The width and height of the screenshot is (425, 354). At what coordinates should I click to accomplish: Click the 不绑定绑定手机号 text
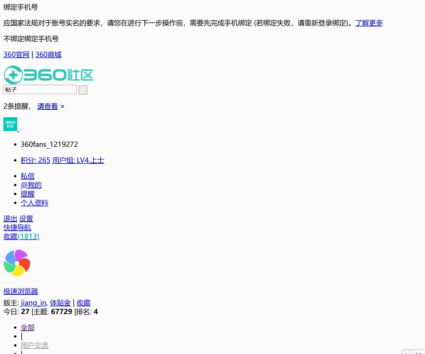click(x=31, y=39)
